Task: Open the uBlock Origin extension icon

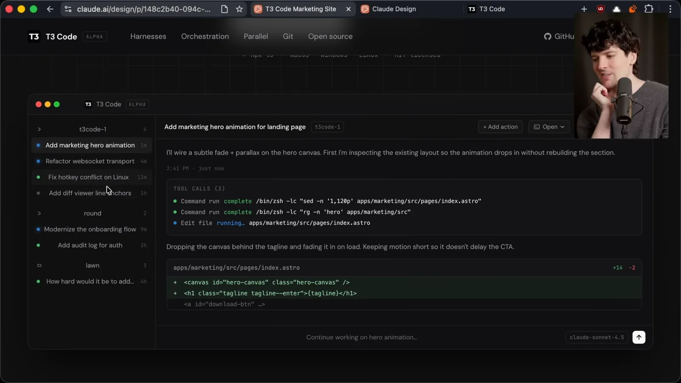Action: (601, 9)
